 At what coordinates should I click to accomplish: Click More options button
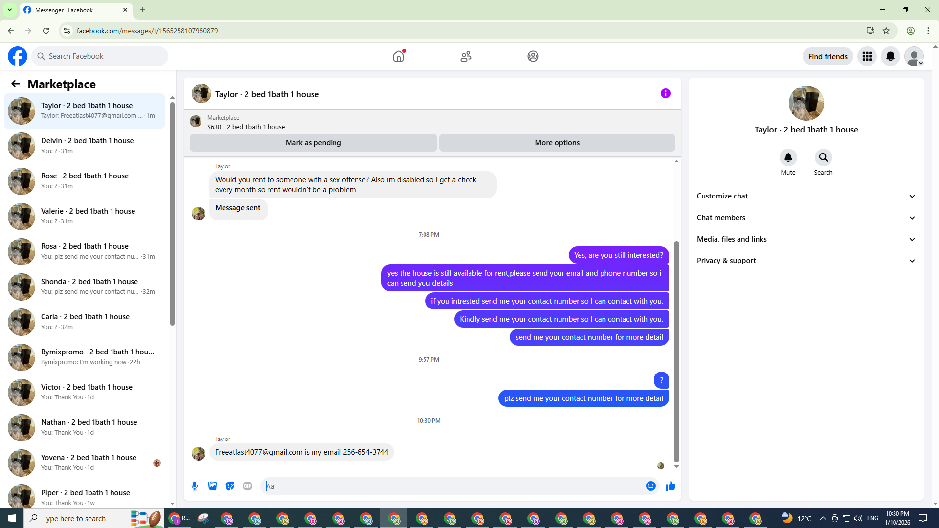557,143
